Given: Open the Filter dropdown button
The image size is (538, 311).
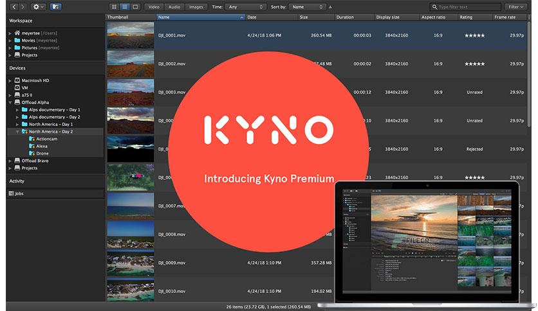Looking at the screenshot, I should pyautogui.click(x=515, y=7).
